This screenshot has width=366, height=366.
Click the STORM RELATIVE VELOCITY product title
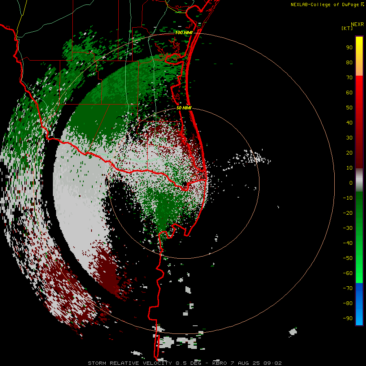pyautogui.click(x=130, y=363)
